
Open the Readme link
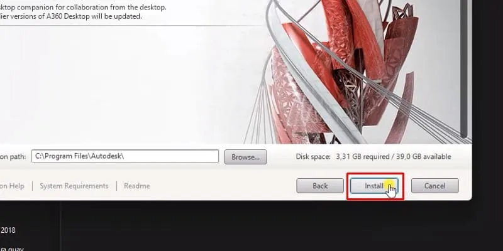(137, 186)
